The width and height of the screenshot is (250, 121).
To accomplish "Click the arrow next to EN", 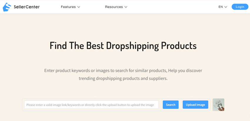I will coord(226,7).
